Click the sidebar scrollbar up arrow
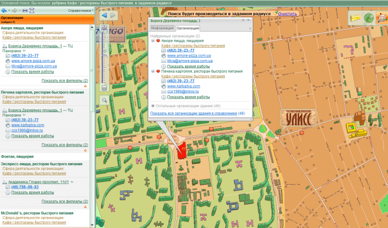 point(92,27)
